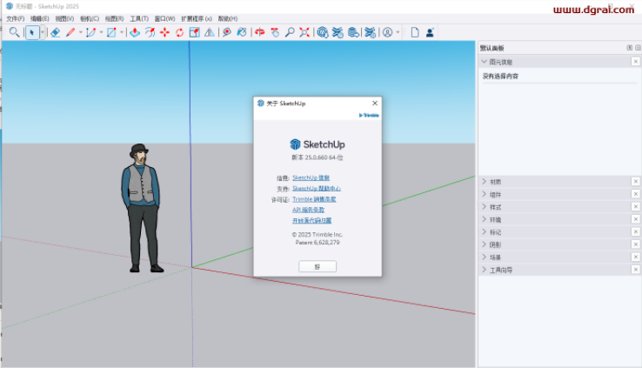Open the Extension Warehouse icon
Image resolution: width=642 pixels, height=368 pixels.
tap(338, 32)
